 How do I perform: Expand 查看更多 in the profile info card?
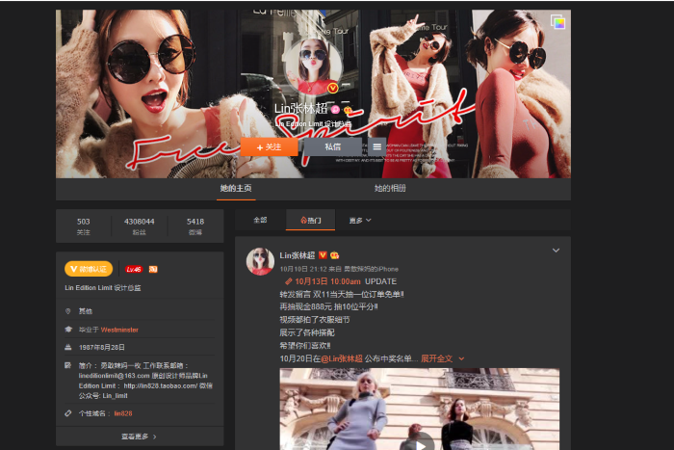coord(139,437)
